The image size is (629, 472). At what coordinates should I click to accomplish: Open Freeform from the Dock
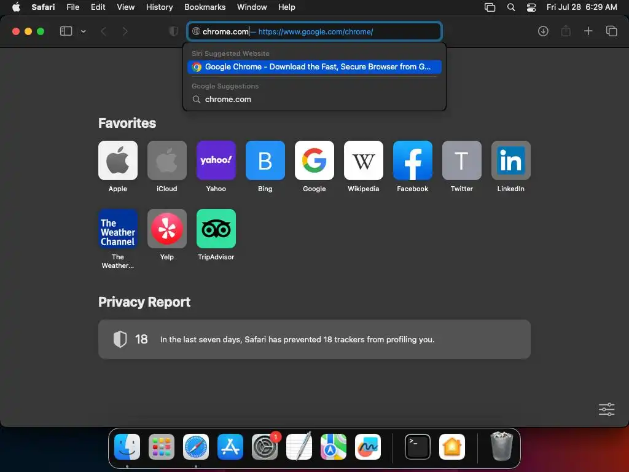pos(368,447)
